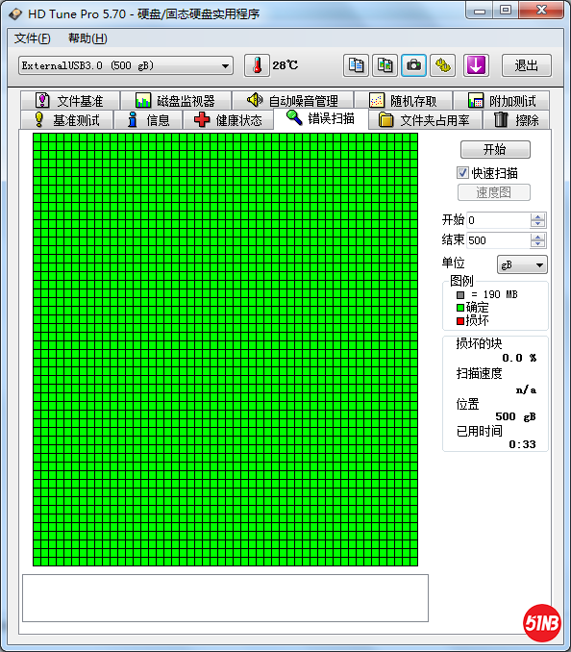Click the red 损坏 legend swatch
The image size is (571, 652).
click(x=460, y=320)
